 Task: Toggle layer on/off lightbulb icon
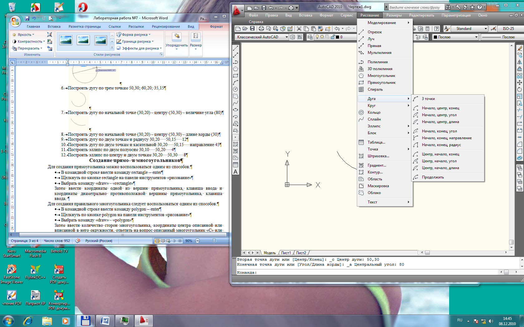pyautogui.click(x=317, y=37)
